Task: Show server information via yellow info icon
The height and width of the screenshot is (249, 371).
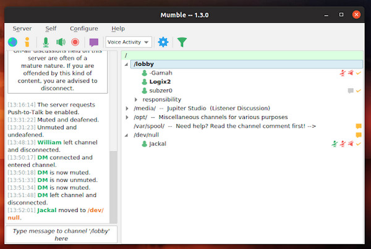Action: point(27,42)
